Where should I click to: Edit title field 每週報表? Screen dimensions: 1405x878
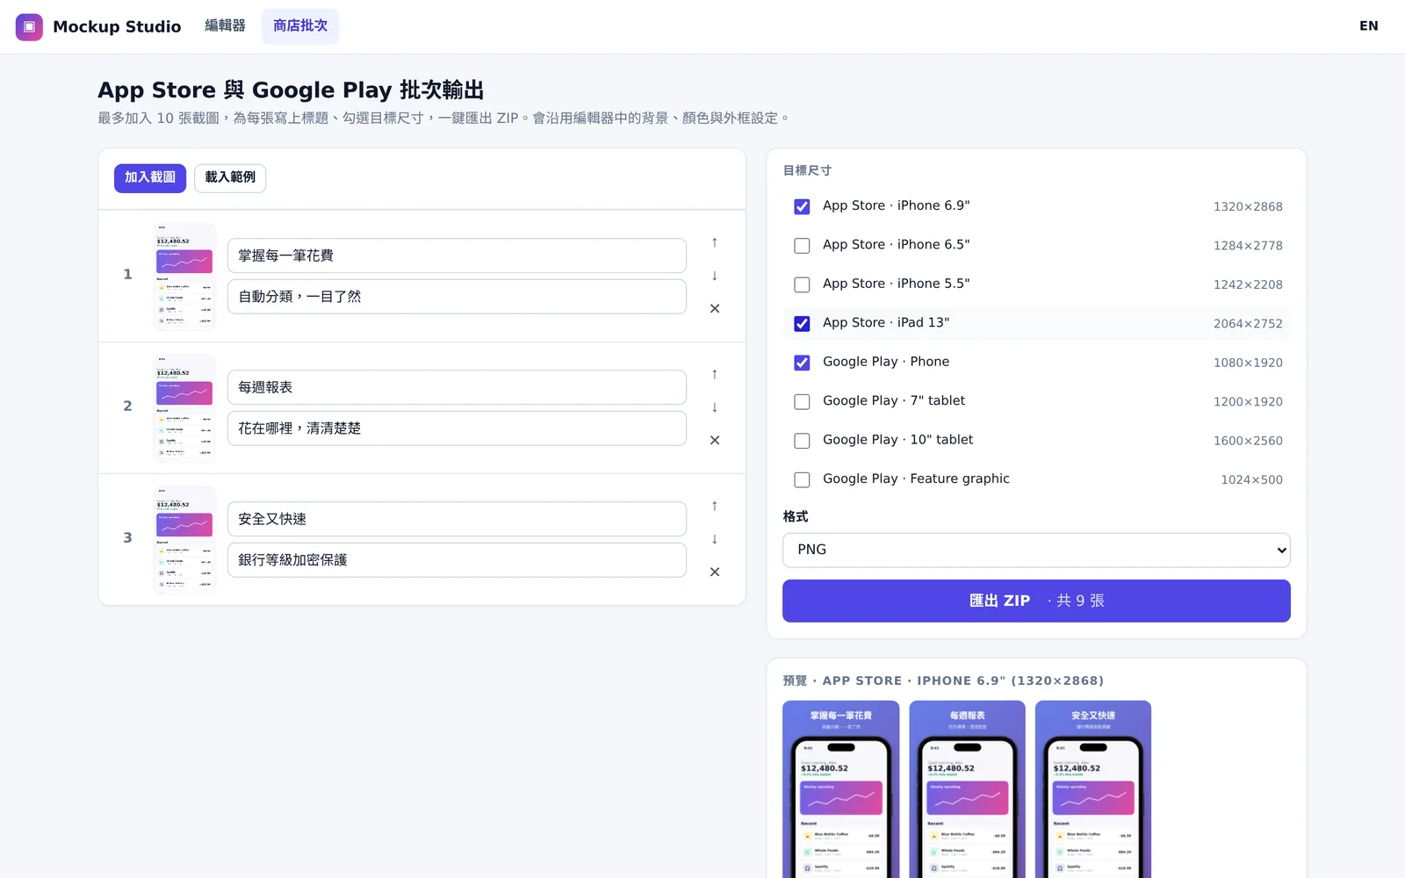[457, 387]
